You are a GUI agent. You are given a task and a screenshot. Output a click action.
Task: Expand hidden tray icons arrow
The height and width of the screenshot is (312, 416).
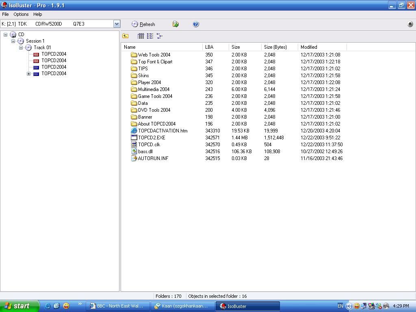pyautogui.click(x=349, y=306)
